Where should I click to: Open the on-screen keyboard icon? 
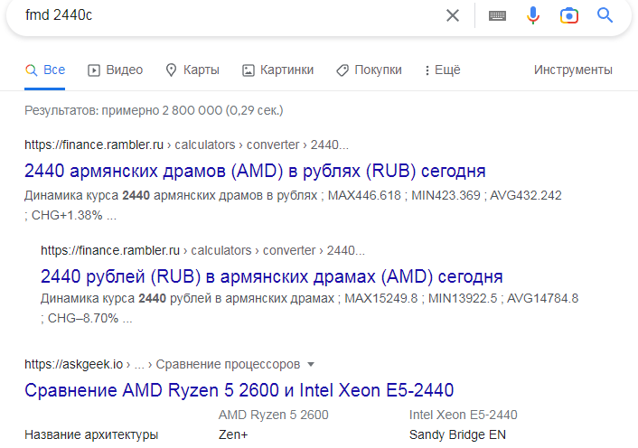click(x=497, y=15)
